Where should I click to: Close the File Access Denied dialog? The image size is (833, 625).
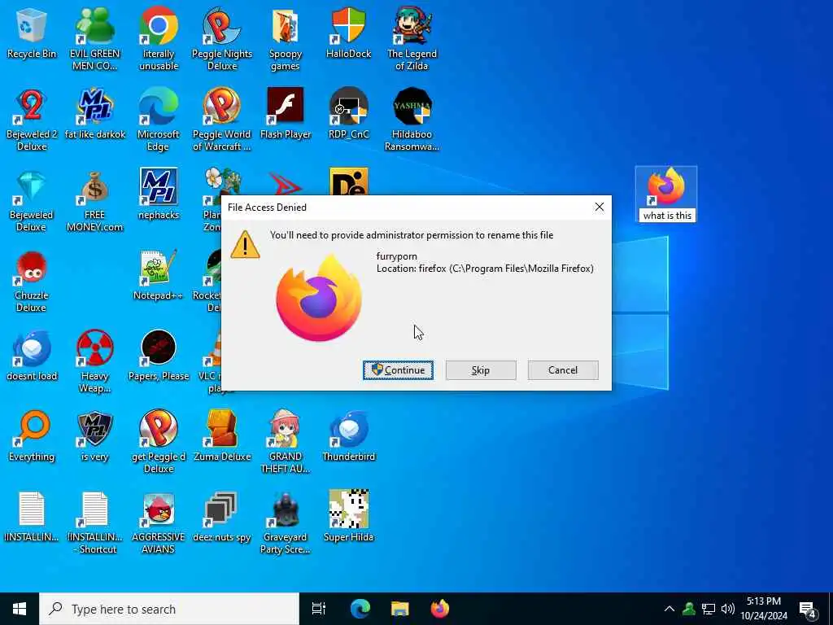[x=600, y=208]
